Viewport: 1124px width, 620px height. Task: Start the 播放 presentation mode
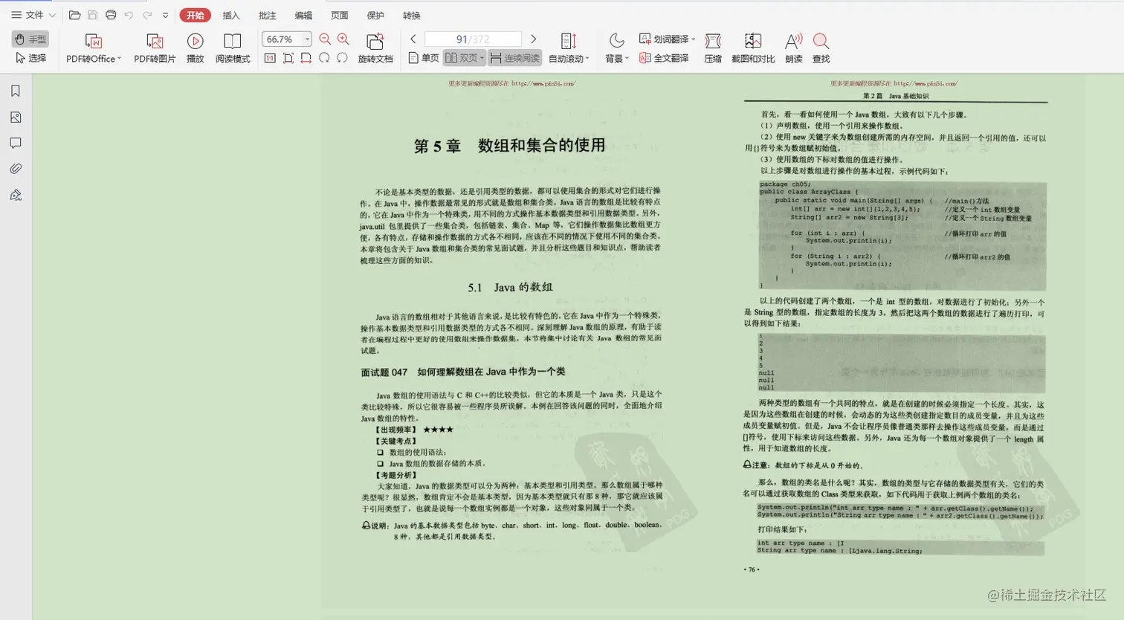point(195,47)
